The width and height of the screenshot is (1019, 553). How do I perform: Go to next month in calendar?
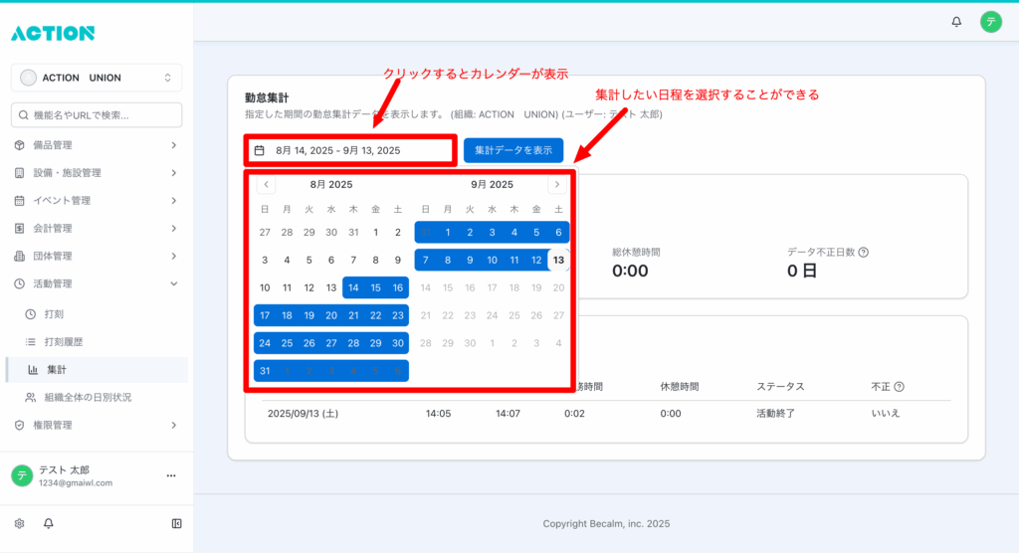tap(557, 184)
